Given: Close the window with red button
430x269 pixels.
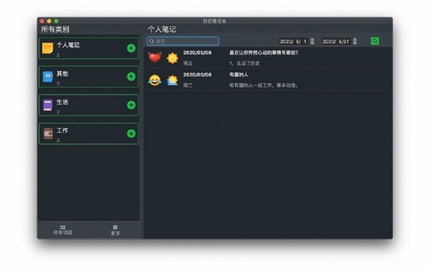Looking at the screenshot, I should pyautogui.click(x=42, y=21).
